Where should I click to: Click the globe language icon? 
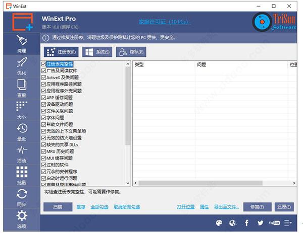point(232,223)
